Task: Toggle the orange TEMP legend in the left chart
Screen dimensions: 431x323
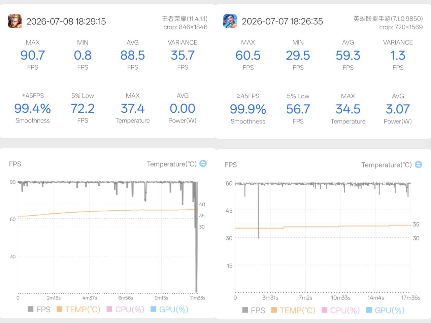Action: [x=78, y=309]
